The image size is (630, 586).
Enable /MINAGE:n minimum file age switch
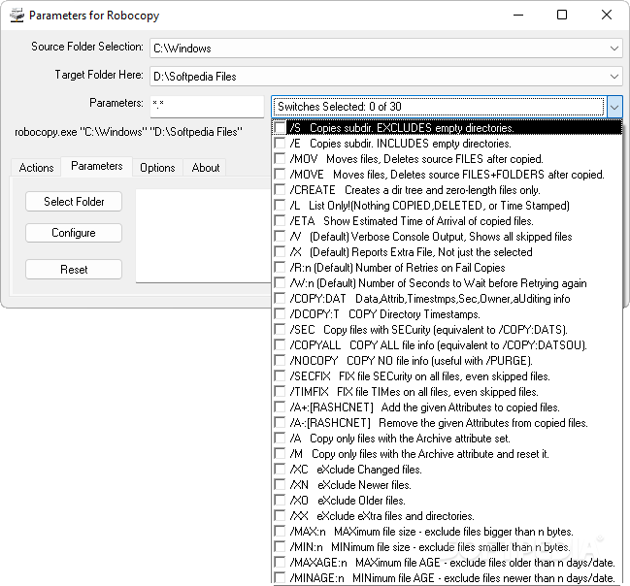click(280, 578)
